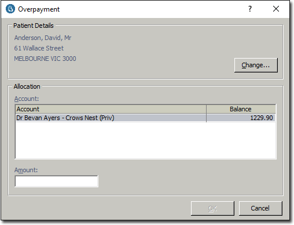
Task: Open the help question mark button
Action: tap(250, 9)
